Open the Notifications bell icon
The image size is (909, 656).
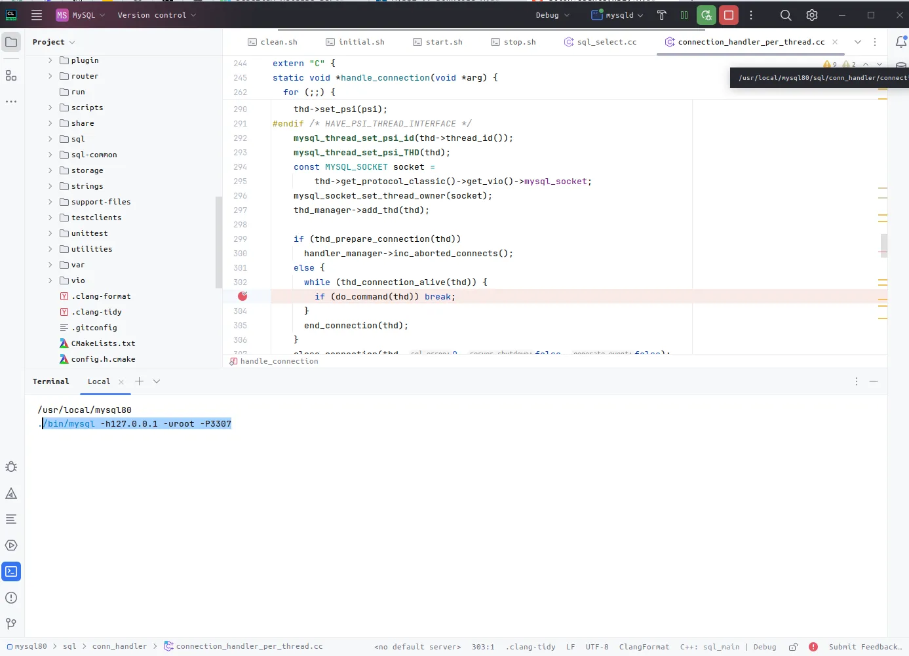pos(901,43)
